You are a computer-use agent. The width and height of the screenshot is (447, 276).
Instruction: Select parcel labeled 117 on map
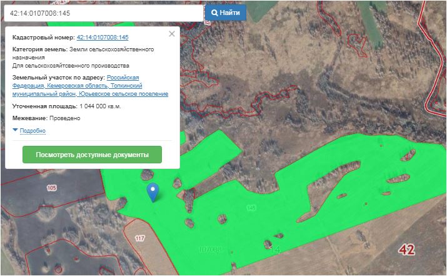coord(139,238)
